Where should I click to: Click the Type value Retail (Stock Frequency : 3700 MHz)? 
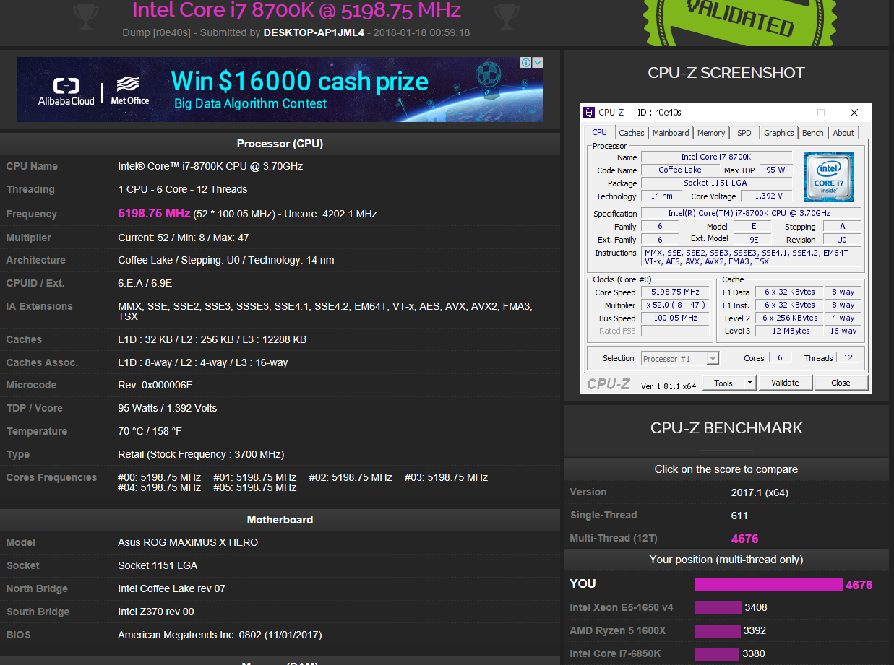pos(201,454)
